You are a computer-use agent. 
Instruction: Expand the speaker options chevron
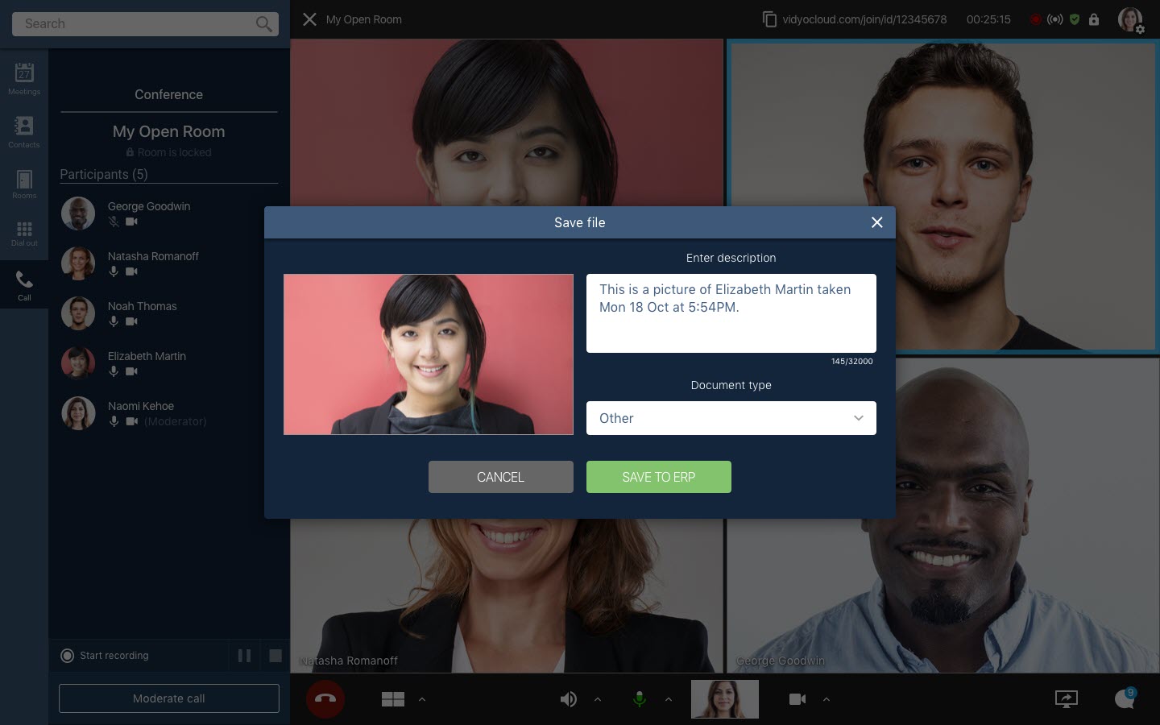[598, 699]
